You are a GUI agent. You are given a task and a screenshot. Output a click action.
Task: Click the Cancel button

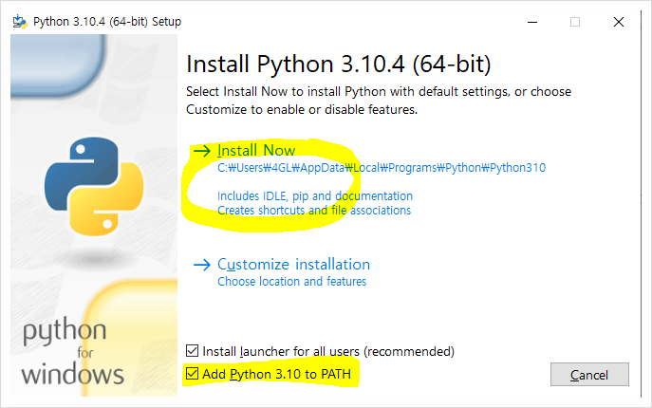(589, 374)
